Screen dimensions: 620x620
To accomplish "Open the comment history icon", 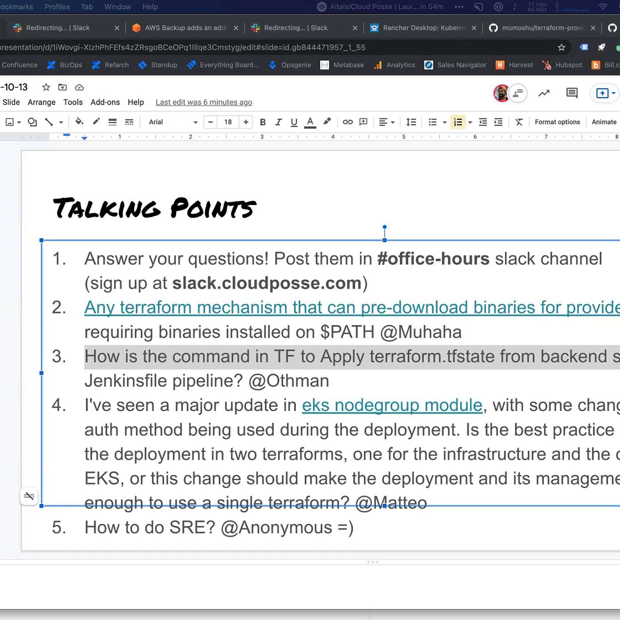I will pos(572,93).
